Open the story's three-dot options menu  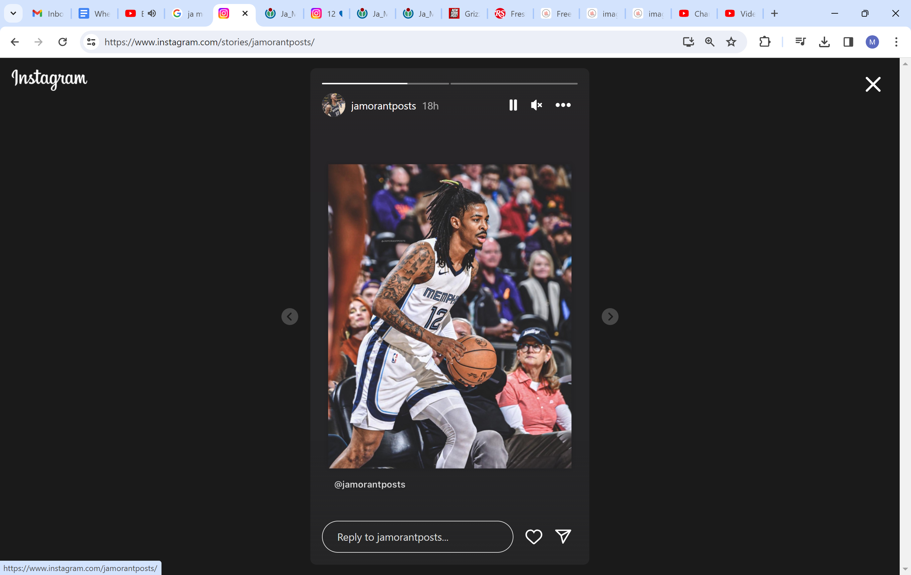pos(563,105)
